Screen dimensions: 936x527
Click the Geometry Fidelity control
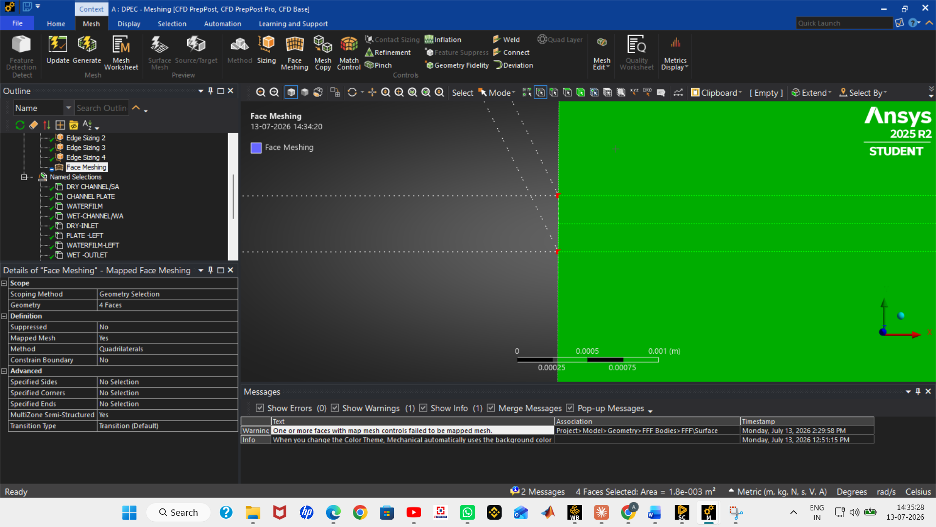coord(457,65)
